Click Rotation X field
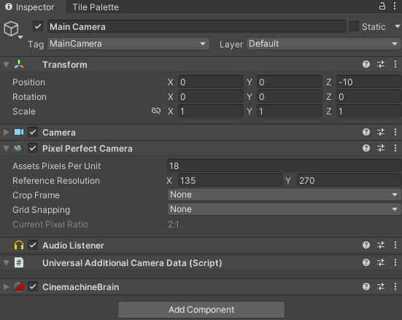The height and width of the screenshot is (320, 402). point(211,97)
